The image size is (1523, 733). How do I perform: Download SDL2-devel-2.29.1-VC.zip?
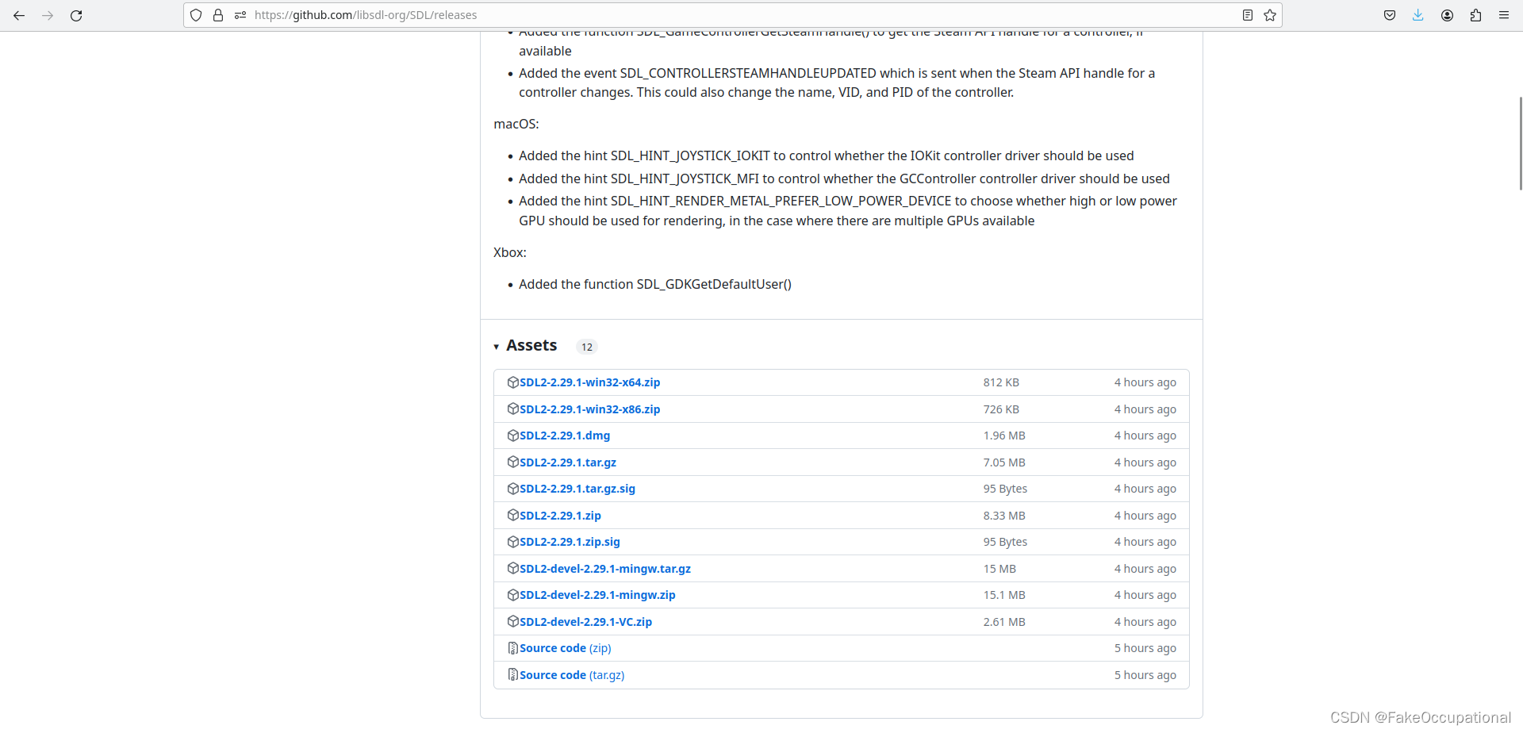point(585,622)
